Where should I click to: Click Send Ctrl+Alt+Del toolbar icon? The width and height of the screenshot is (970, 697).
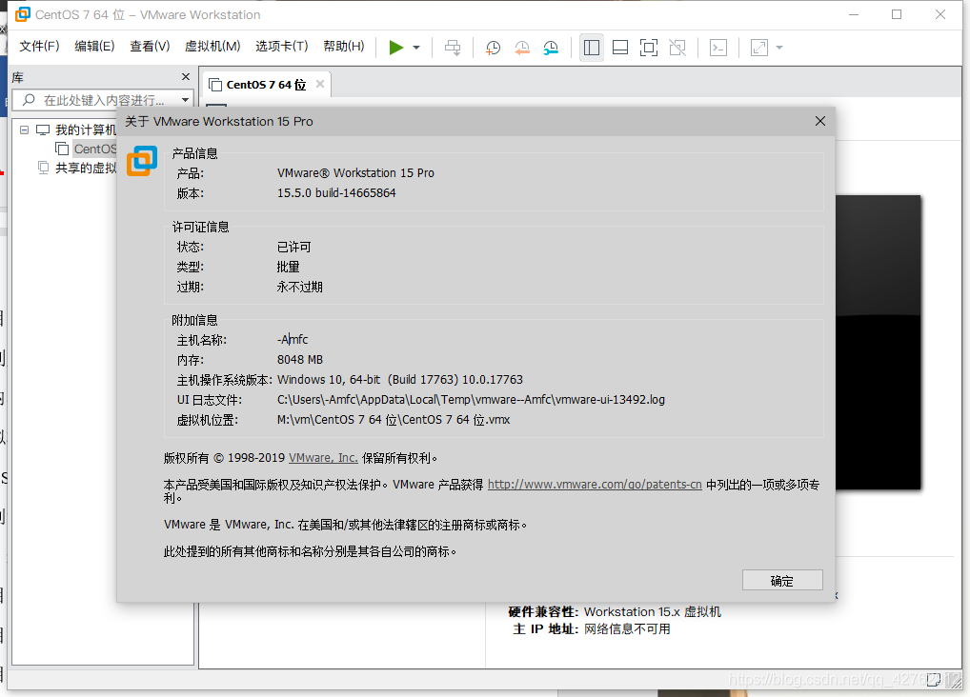(x=453, y=48)
